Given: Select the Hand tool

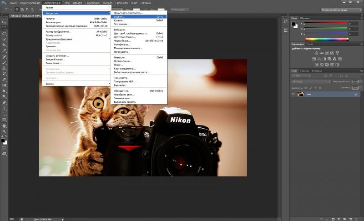Looking at the screenshot, I should tap(4, 126).
